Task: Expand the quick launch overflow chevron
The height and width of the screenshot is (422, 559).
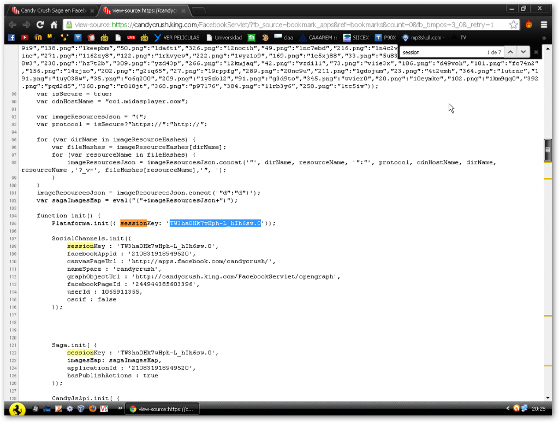Action: [x=120, y=408]
